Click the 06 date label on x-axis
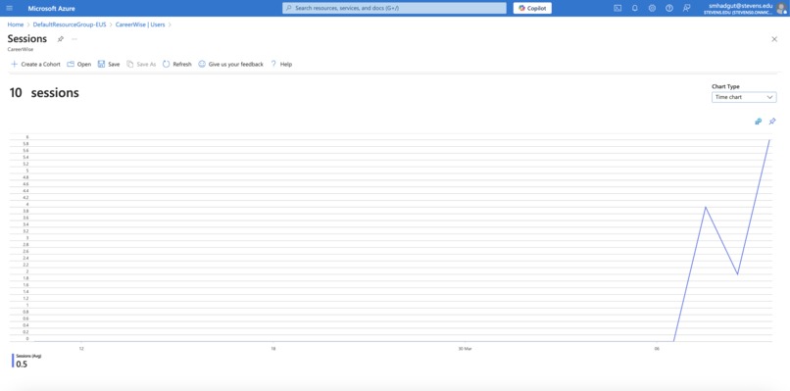The width and height of the screenshot is (790, 391). (x=657, y=348)
